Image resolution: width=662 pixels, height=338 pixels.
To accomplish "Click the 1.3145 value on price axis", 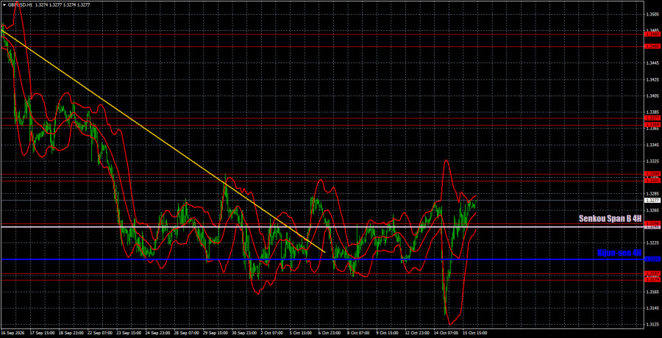I will point(652,308).
